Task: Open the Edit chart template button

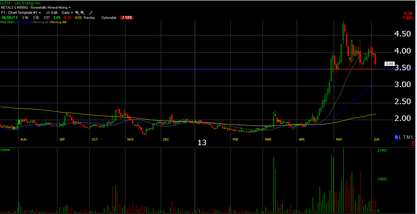Action: (54, 13)
